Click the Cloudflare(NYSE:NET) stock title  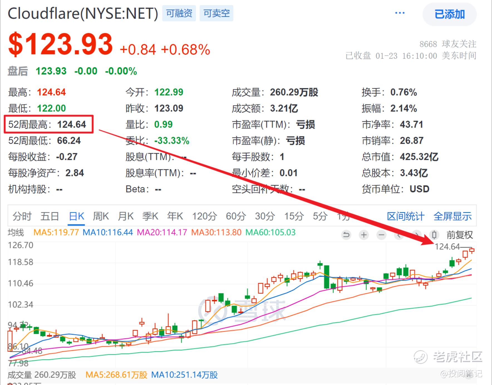click(x=83, y=13)
